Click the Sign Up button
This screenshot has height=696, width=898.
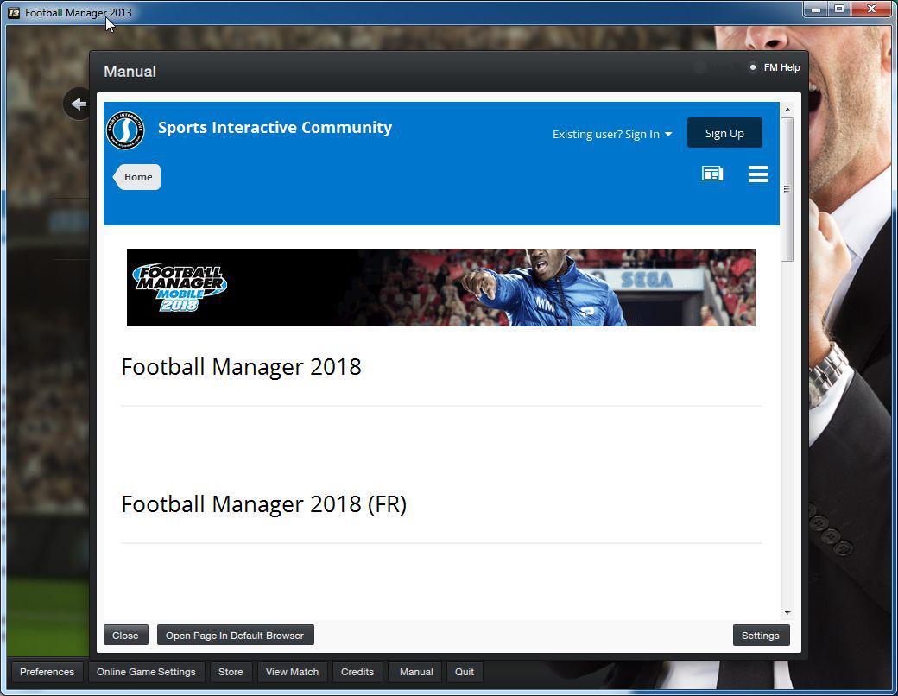click(724, 133)
